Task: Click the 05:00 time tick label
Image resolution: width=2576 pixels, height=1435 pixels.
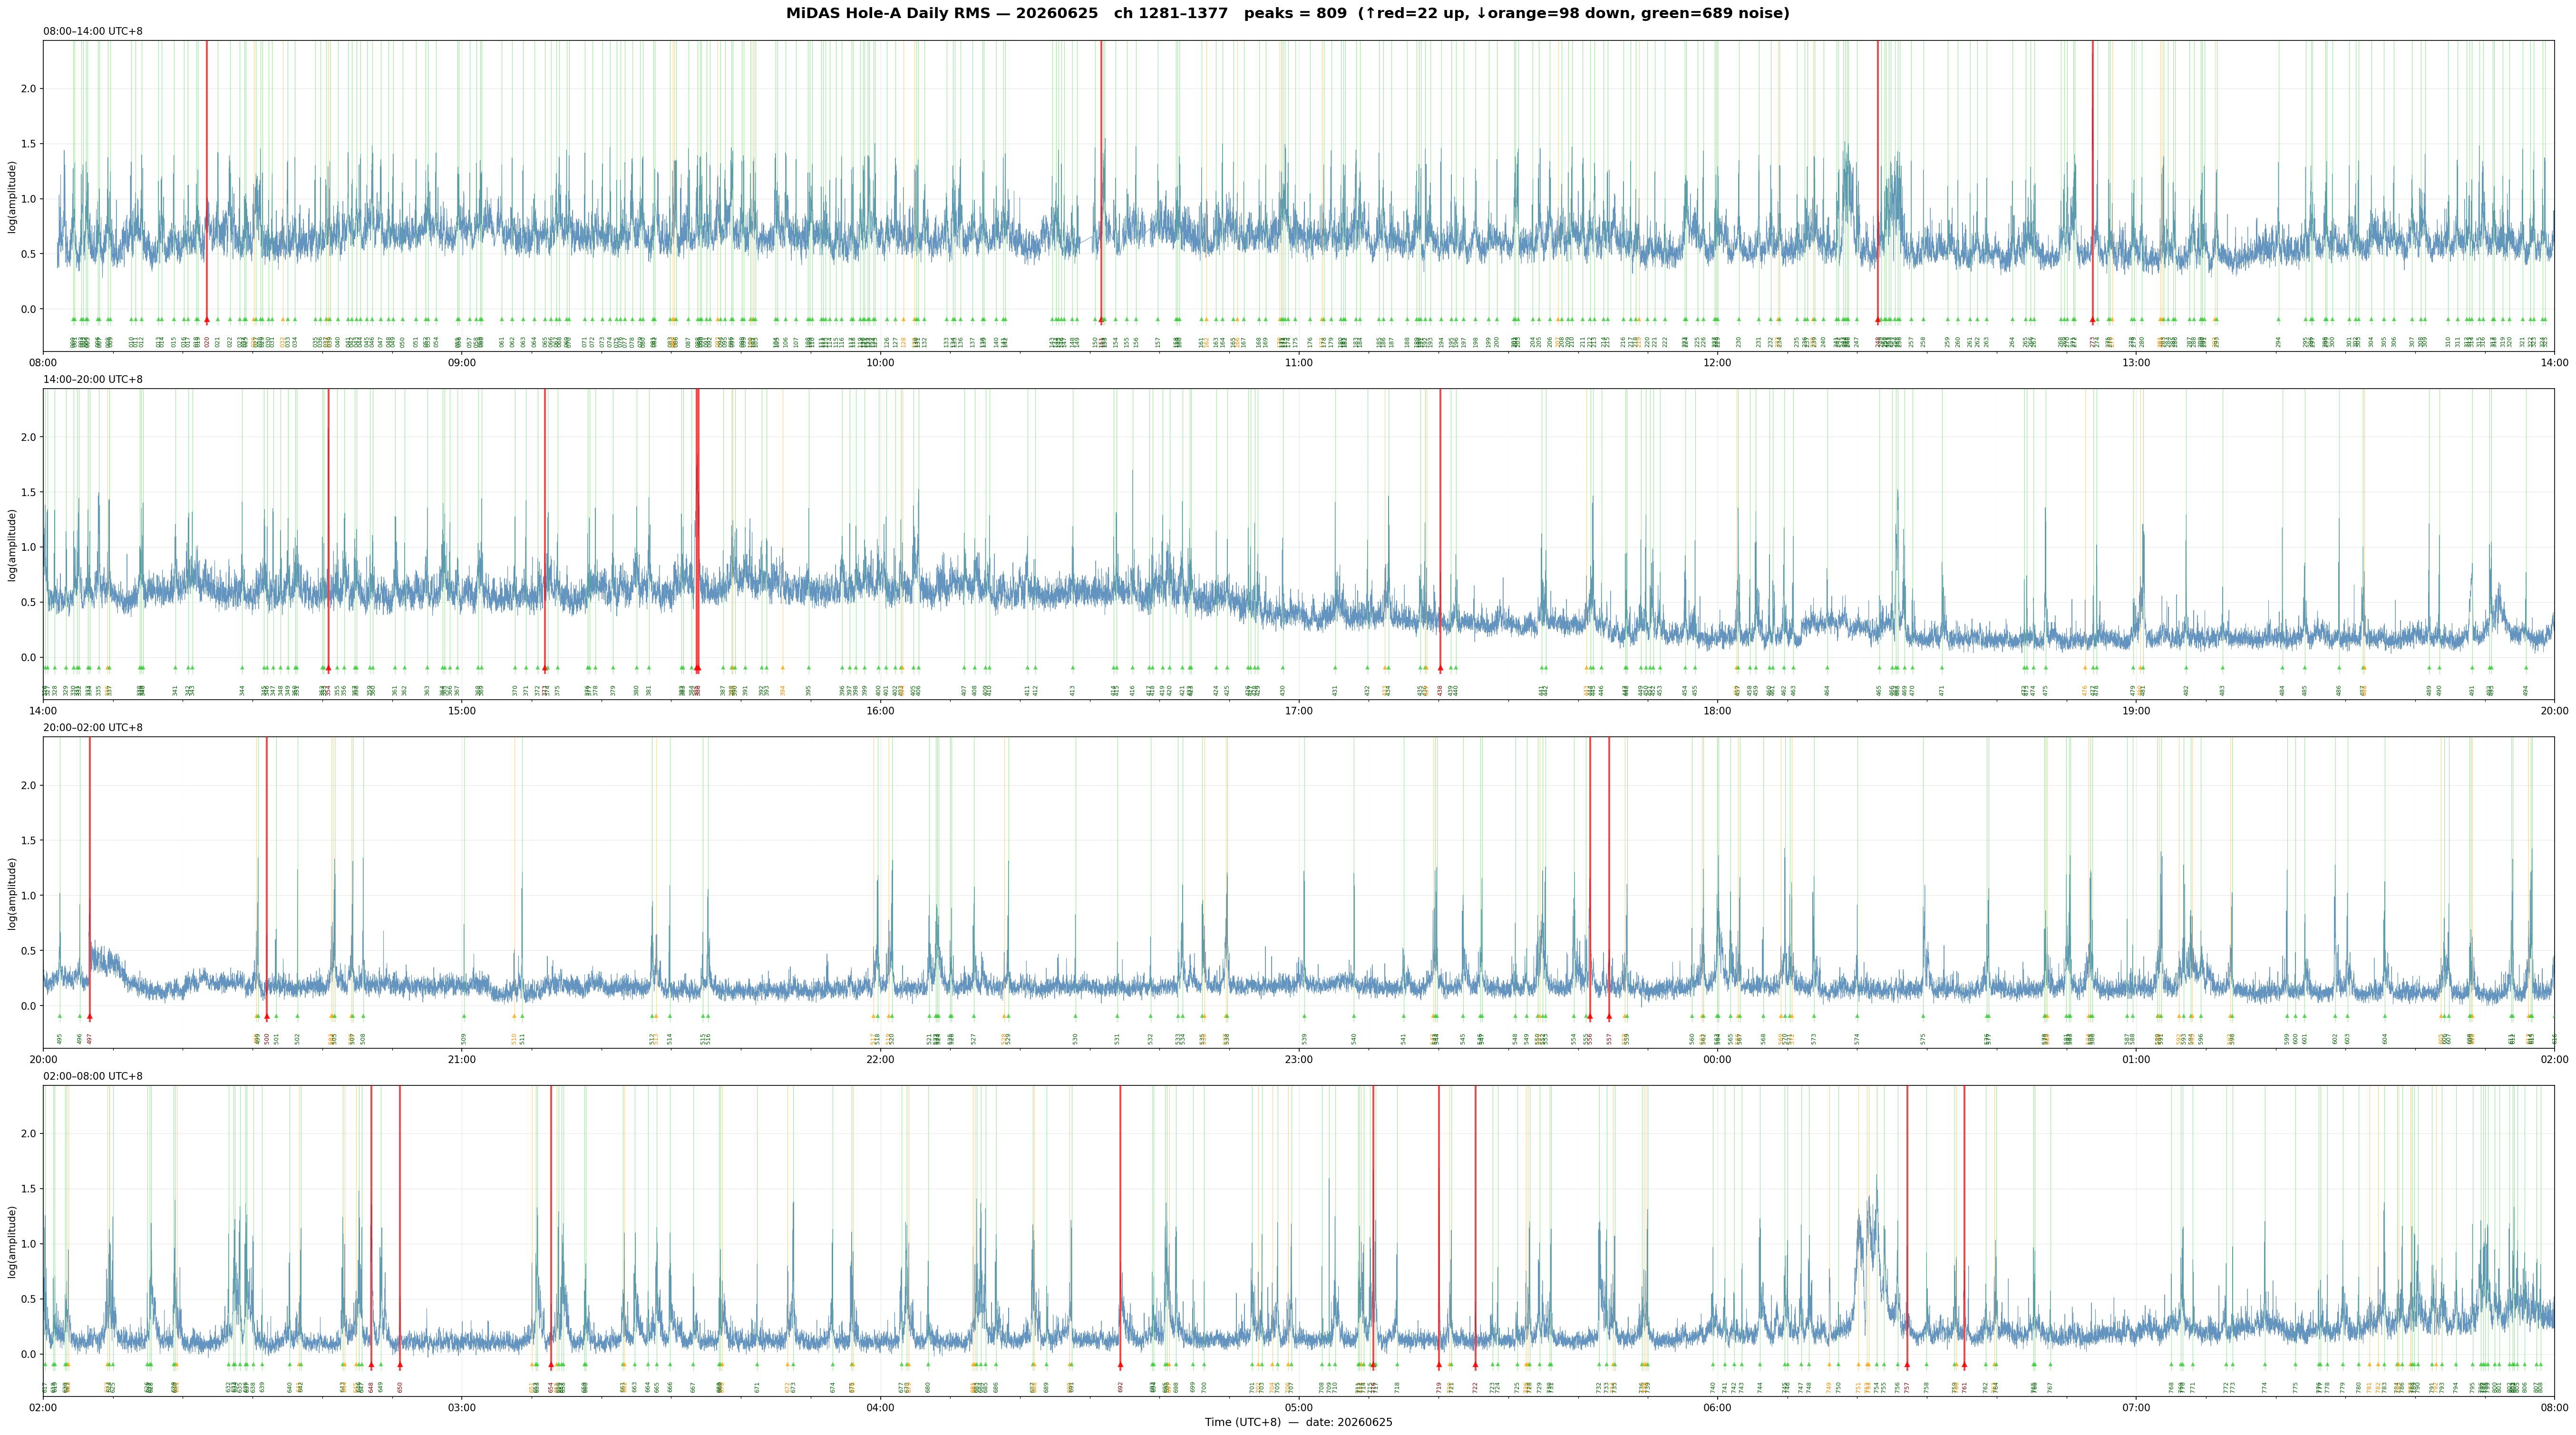Action: [1299, 1408]
